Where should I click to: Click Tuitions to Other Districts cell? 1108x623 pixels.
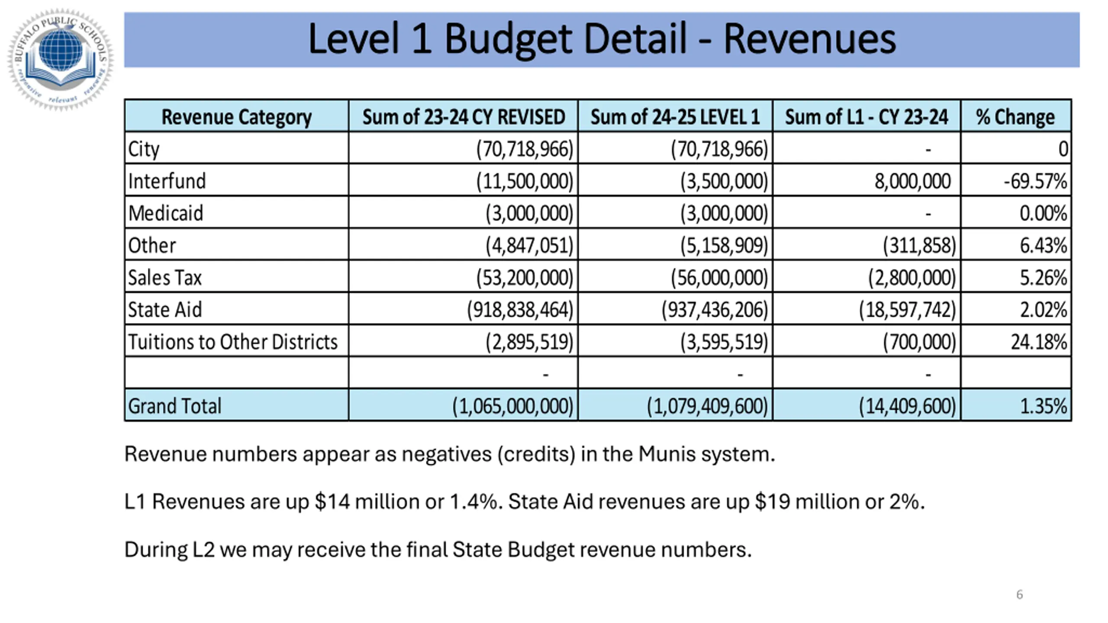point(233,342)
